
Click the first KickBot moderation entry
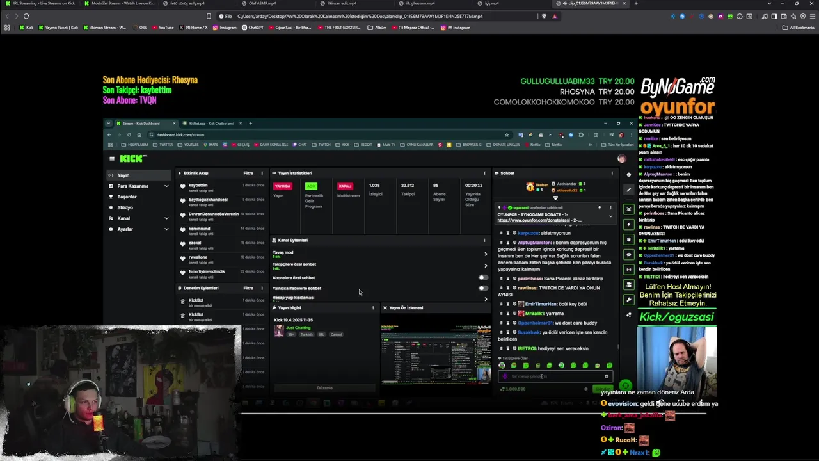click(221, 302)
